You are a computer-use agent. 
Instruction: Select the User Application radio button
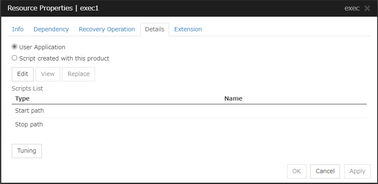15,47
